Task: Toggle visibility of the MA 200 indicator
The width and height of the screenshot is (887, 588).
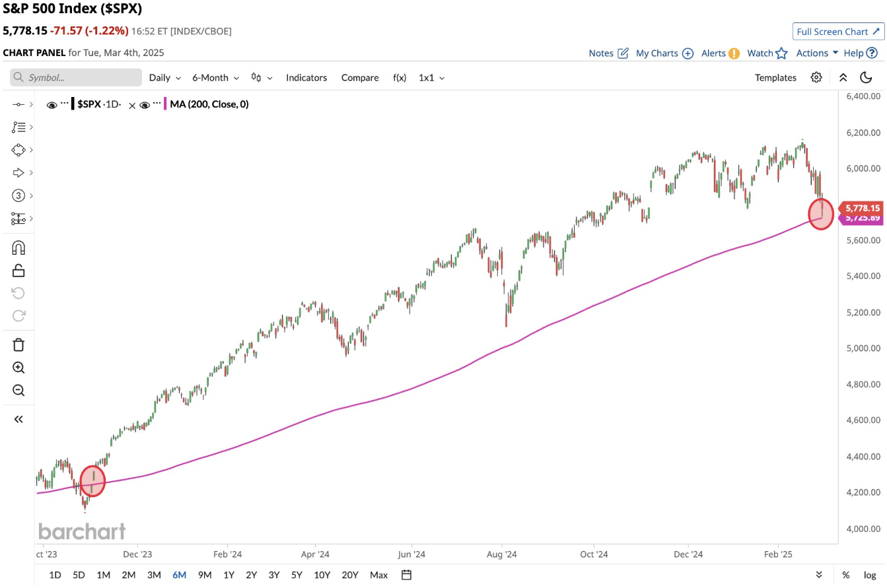Action: coord(145,104)
